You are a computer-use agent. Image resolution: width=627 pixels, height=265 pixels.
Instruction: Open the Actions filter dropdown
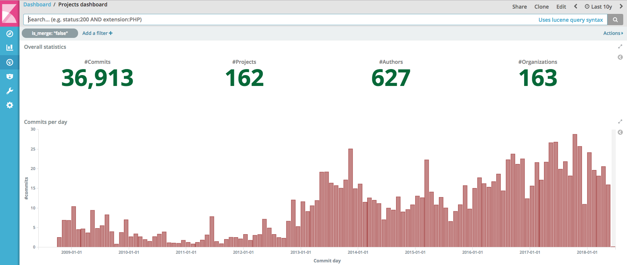click(x=613, y=33)
